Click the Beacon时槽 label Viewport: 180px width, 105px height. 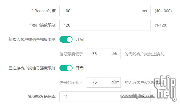pos(45,11)
